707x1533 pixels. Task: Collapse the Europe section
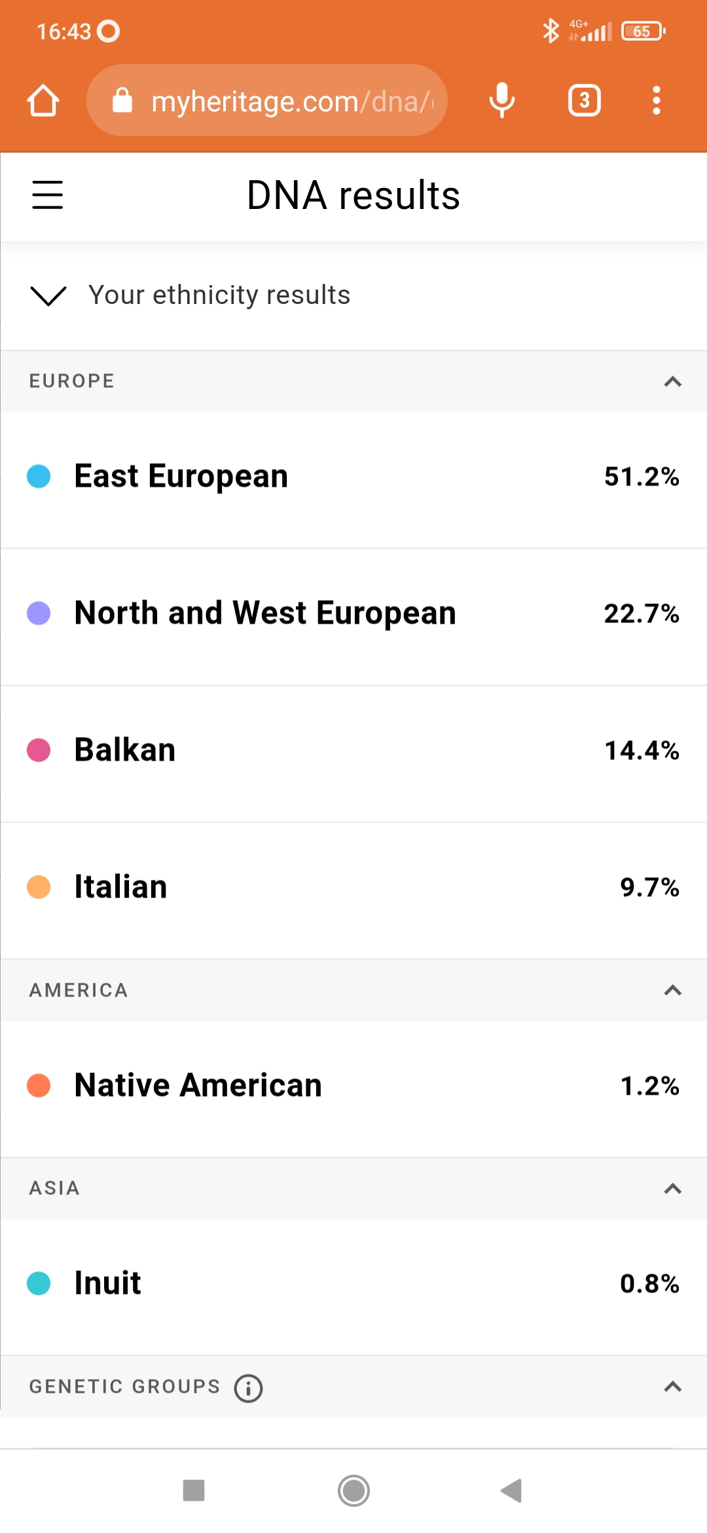pos(672,381)
